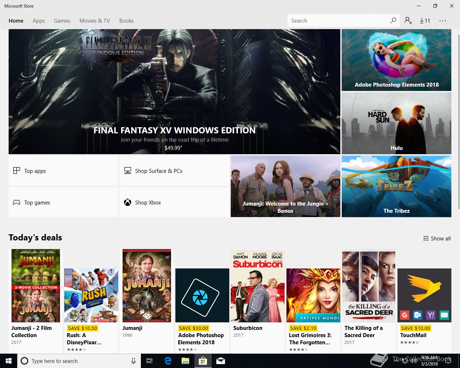Click the $49.99 price on the hero banner
Screen dimensions: 460x368
point(173,148)
